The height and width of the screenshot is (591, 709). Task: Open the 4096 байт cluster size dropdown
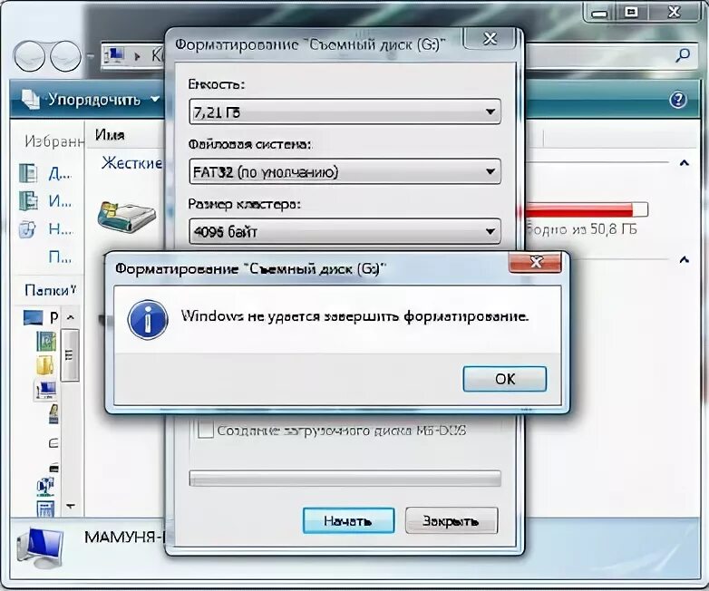[x=345, y=231]
